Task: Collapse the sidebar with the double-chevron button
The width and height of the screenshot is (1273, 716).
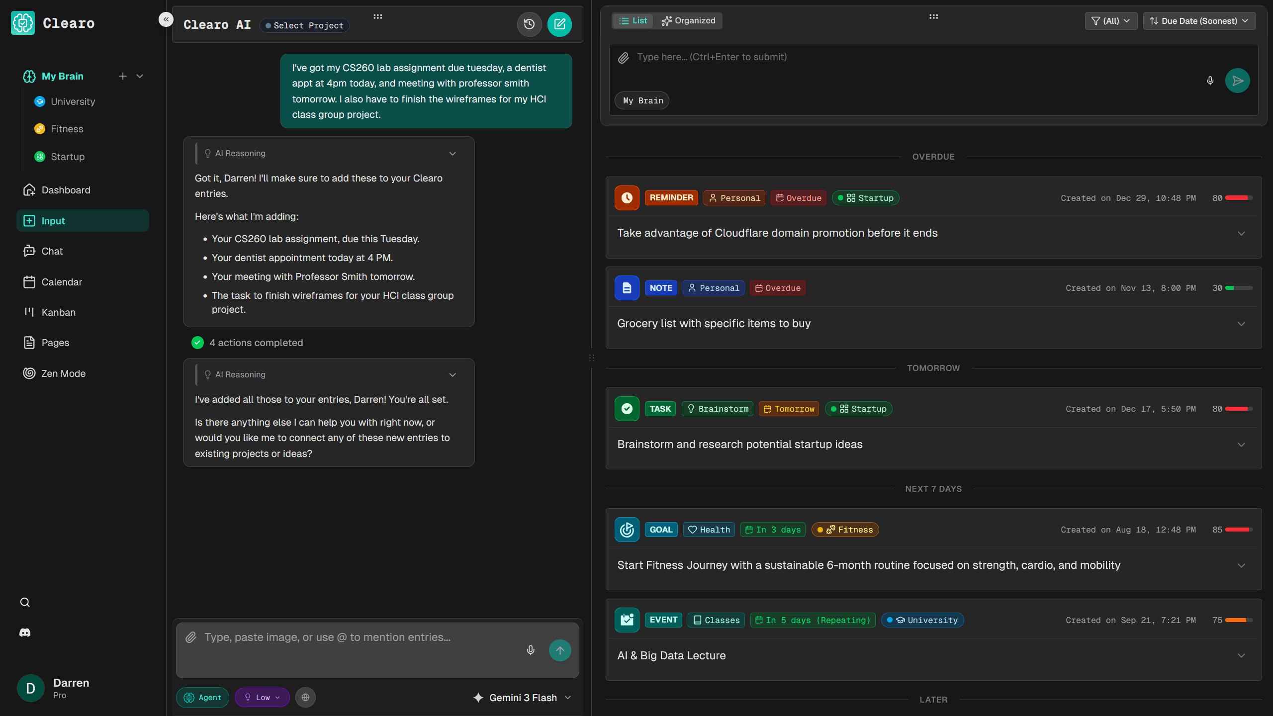Action: (x=166, y=19)
